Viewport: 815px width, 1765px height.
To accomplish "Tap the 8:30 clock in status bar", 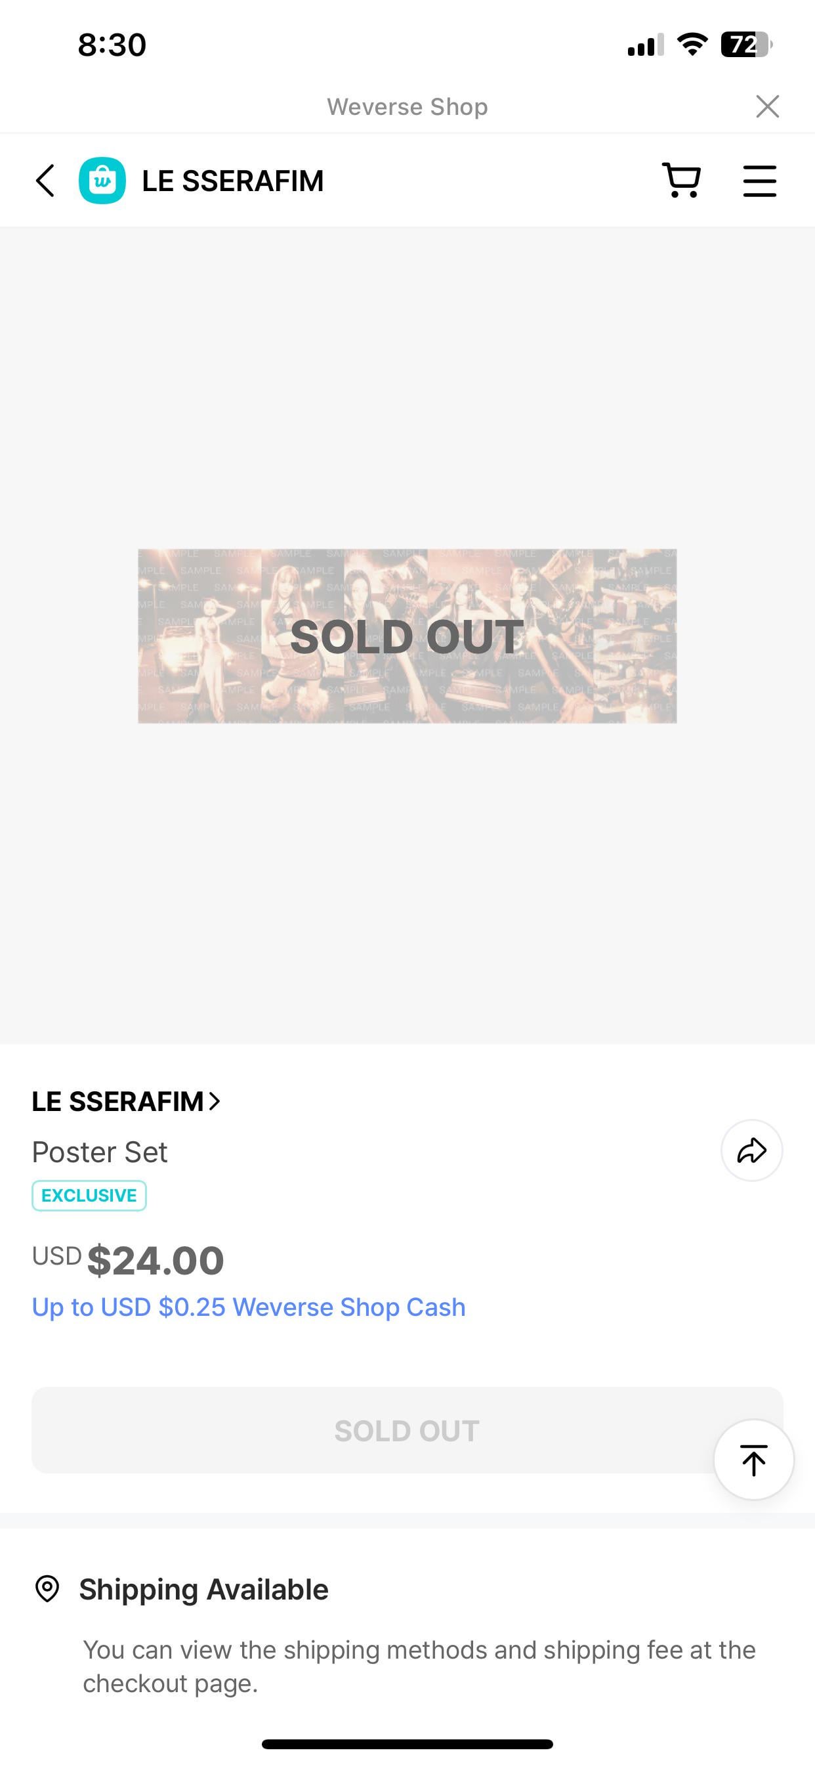I will pyautogui.click(x=112, y=45).
